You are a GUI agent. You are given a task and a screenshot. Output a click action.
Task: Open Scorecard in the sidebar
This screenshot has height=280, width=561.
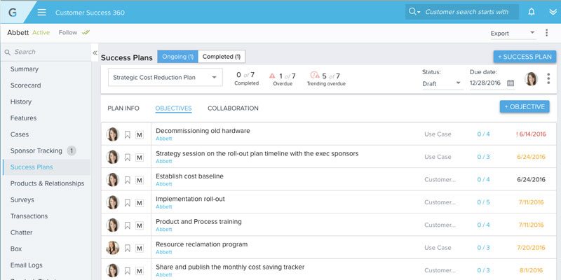tap(25, 85)
